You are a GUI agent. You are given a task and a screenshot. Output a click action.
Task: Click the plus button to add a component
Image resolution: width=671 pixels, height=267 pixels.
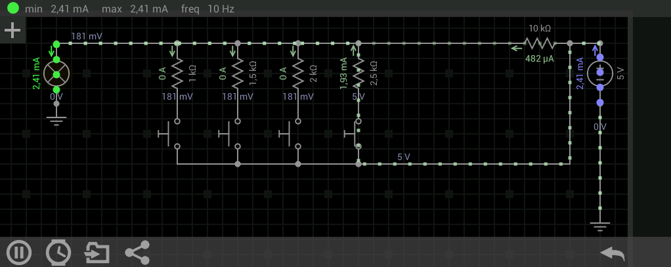tap(12, 30)
